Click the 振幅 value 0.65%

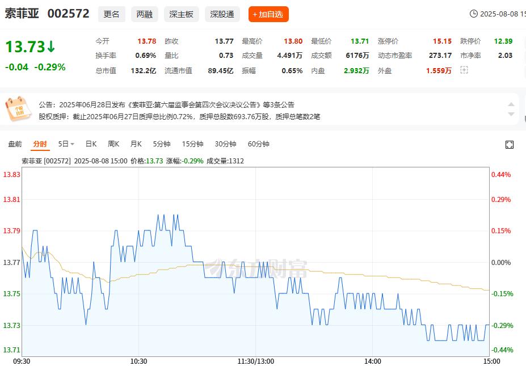coord(292,71)
